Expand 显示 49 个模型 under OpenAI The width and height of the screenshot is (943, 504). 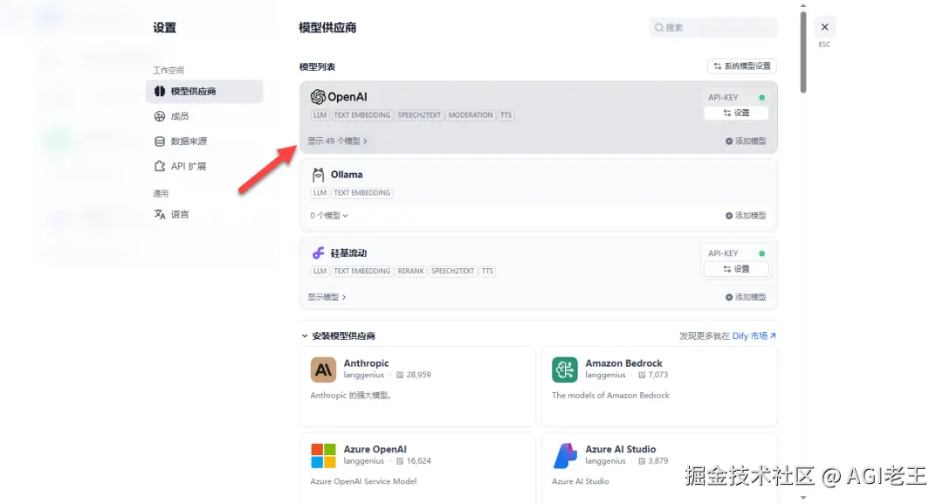337,142
